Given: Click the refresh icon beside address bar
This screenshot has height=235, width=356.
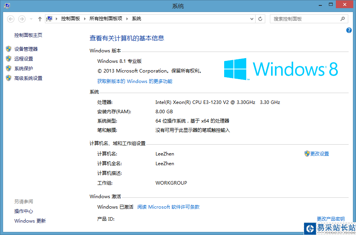Looking at the screenshot, I should pyautogui.click(x=260, y=19).
